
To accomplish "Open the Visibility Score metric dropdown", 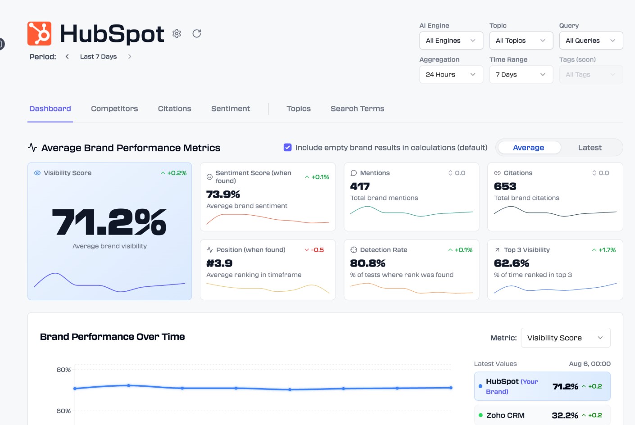I will [565, 338].
